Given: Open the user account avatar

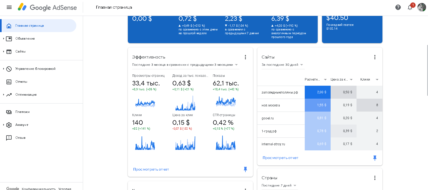Looking at the screenshot, I should coord(422,7).
